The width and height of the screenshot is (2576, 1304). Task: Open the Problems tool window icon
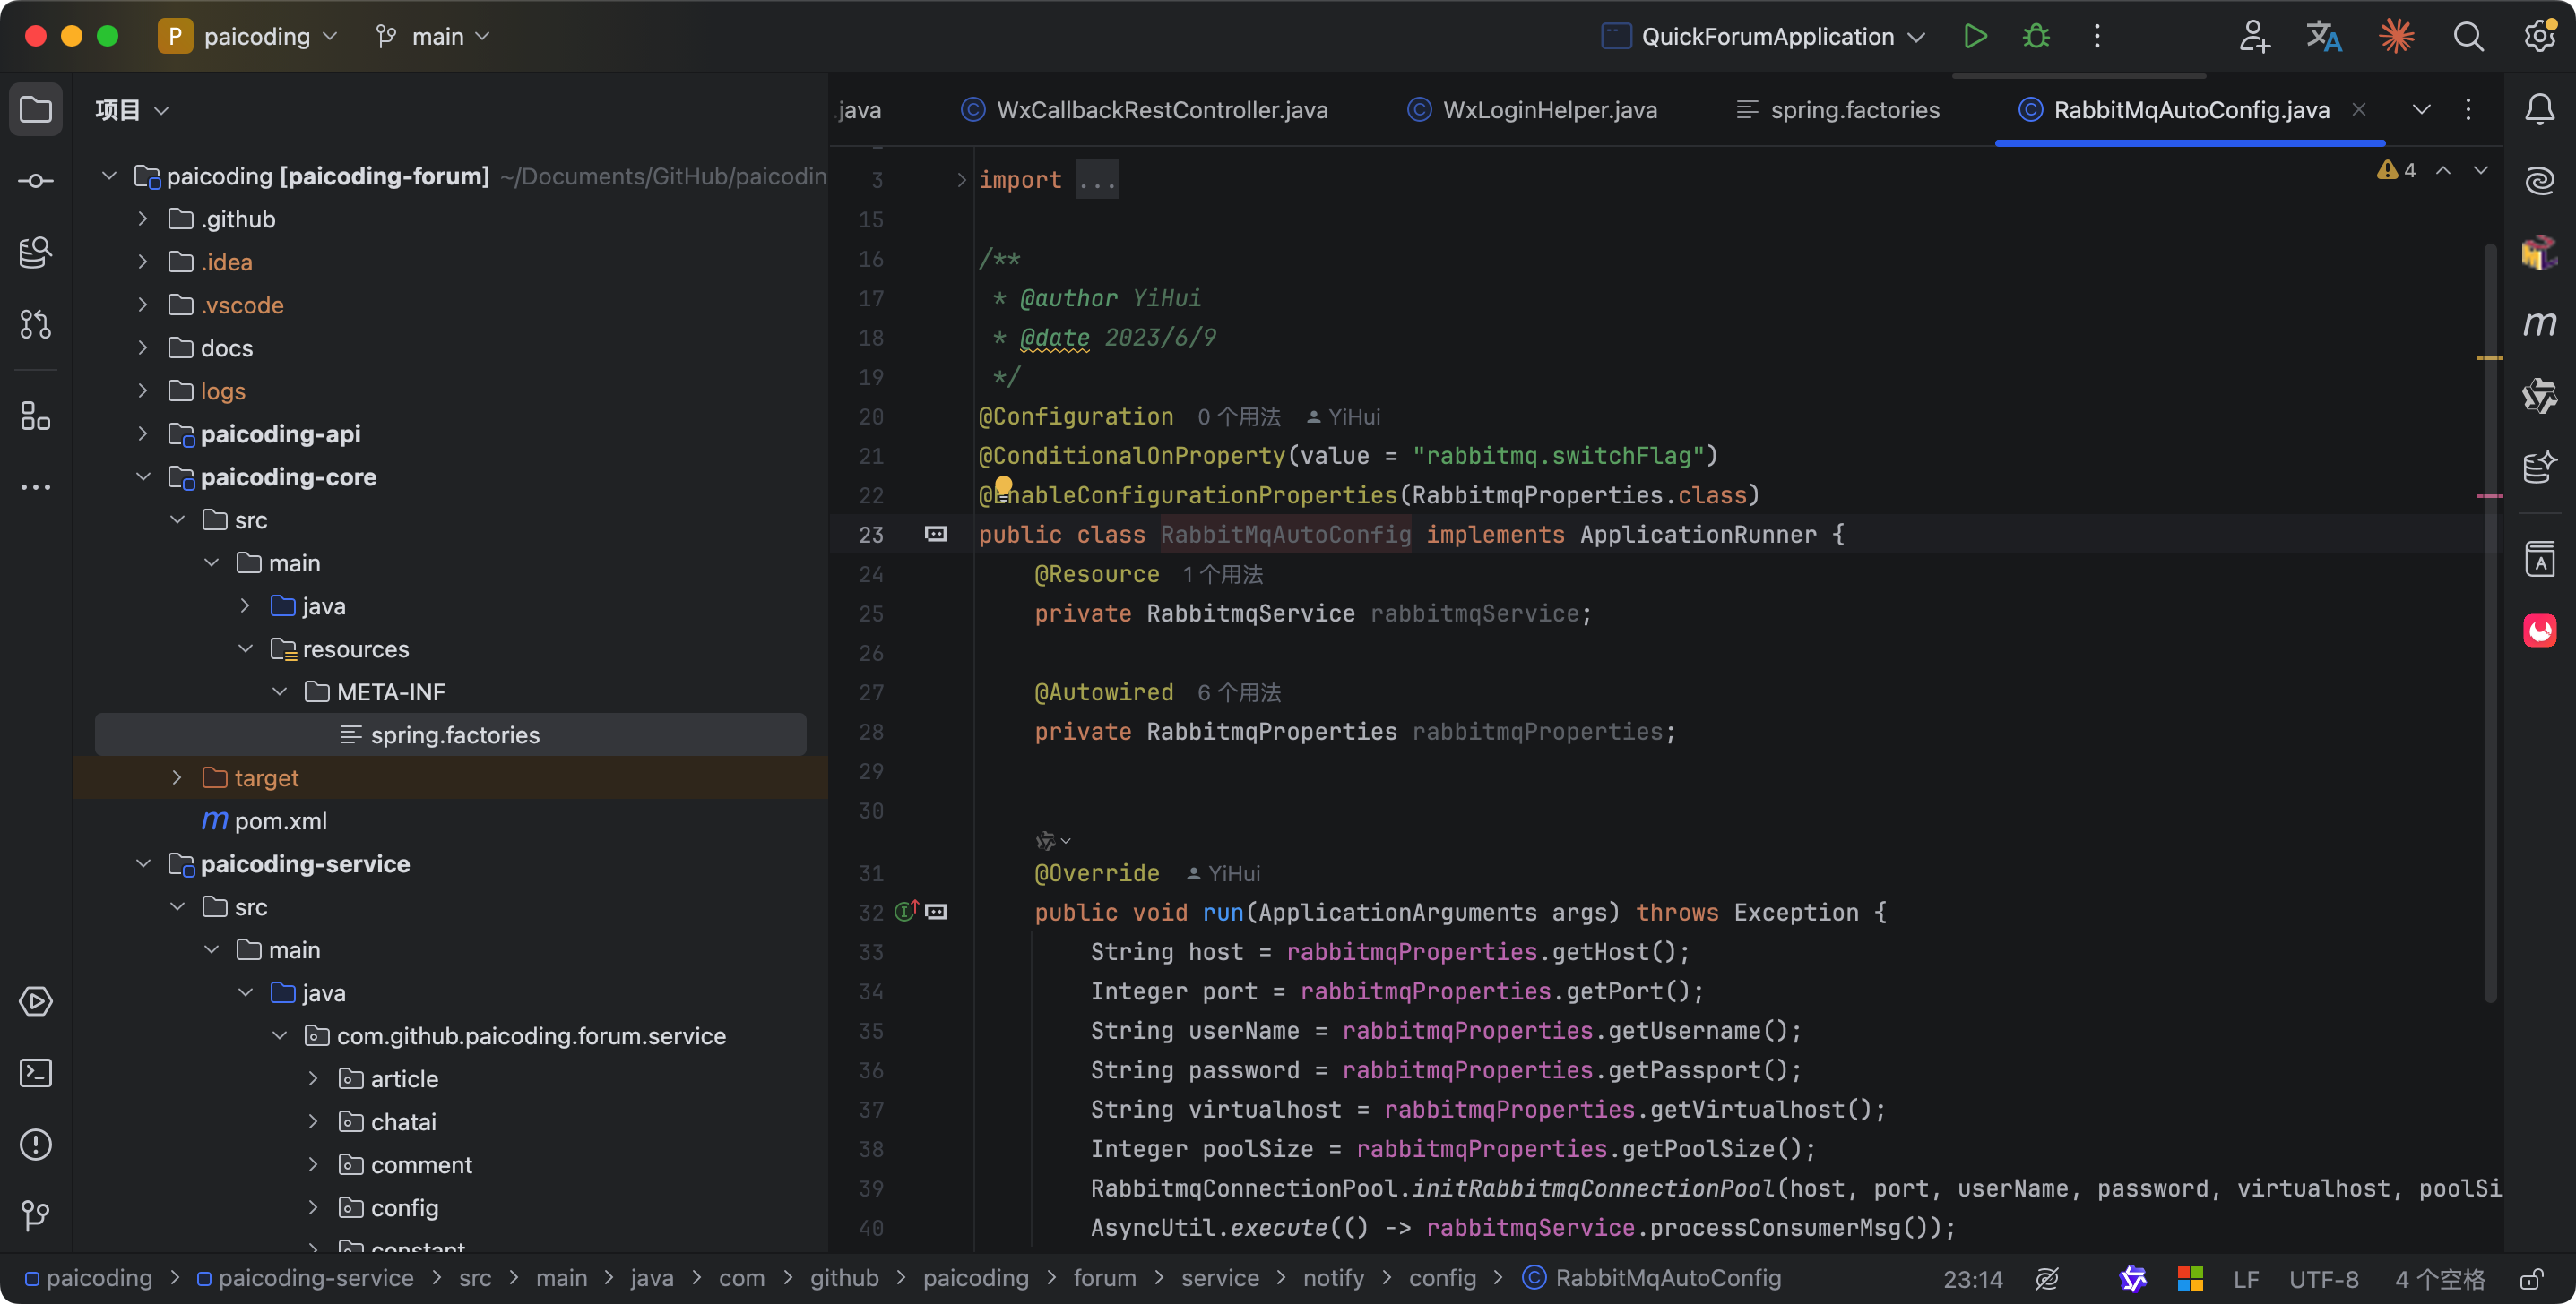36,1144
